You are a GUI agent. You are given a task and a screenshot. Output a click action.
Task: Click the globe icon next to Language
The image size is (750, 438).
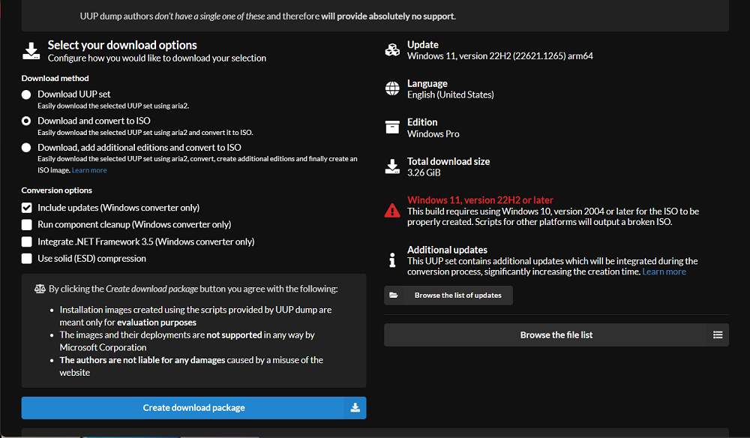click(x=392, y=88)
